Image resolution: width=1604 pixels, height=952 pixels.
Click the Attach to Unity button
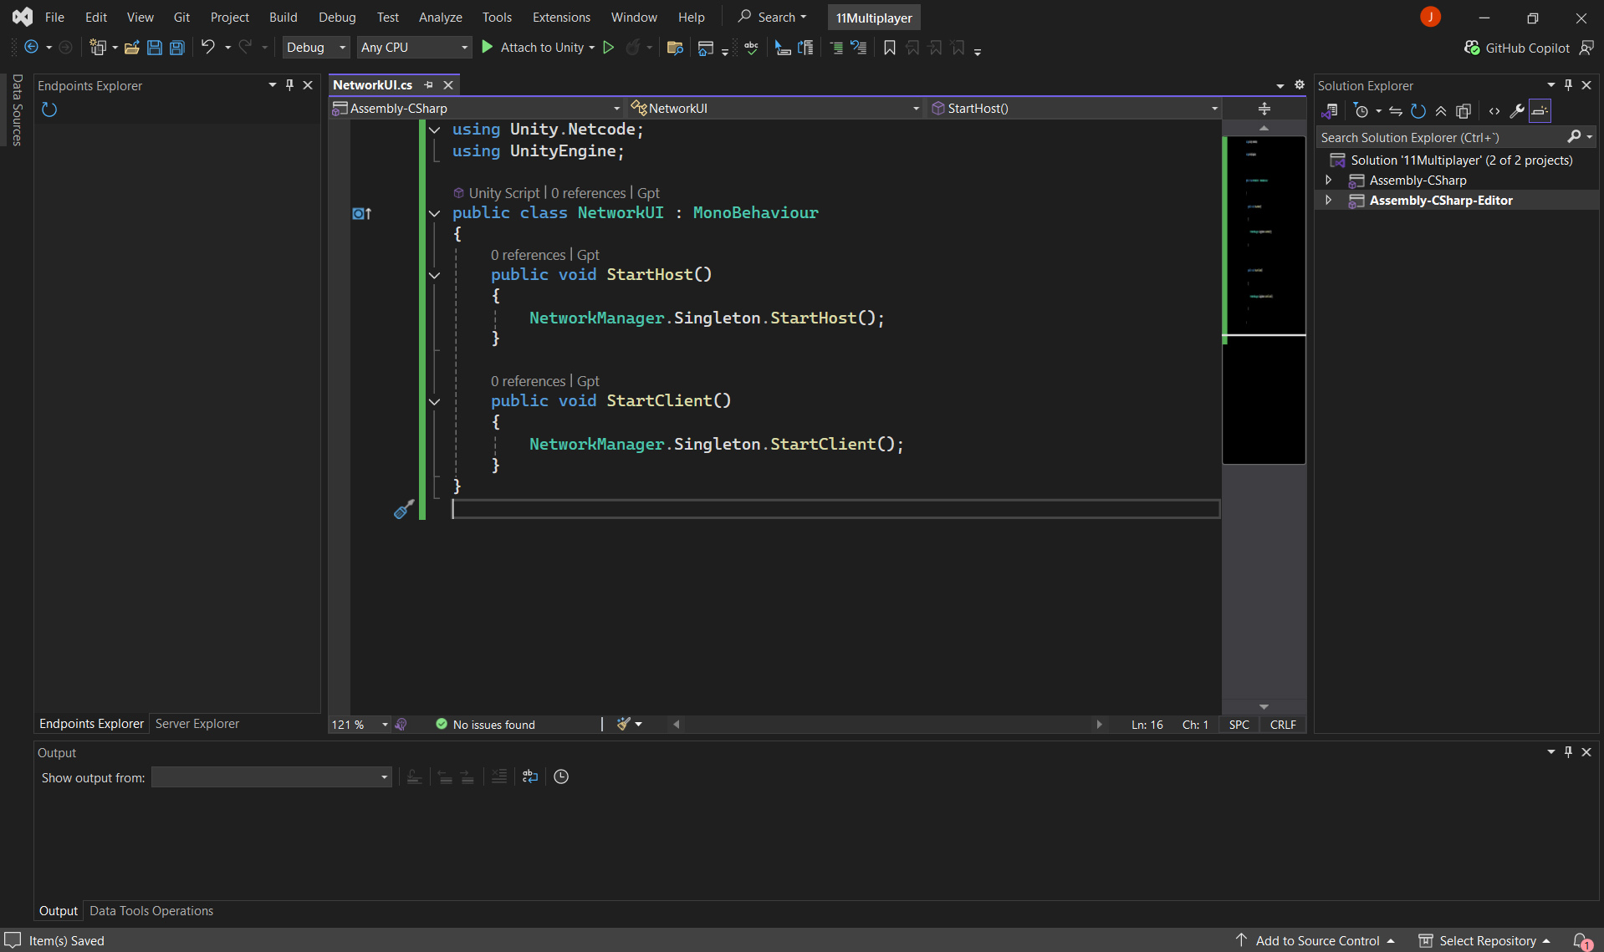tap(539, 48)
